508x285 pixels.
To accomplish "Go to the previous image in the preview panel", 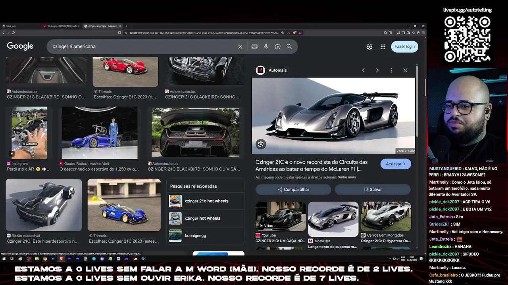I will 363,70.
